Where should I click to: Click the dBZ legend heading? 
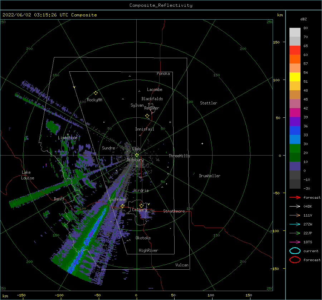click(303, 19)
